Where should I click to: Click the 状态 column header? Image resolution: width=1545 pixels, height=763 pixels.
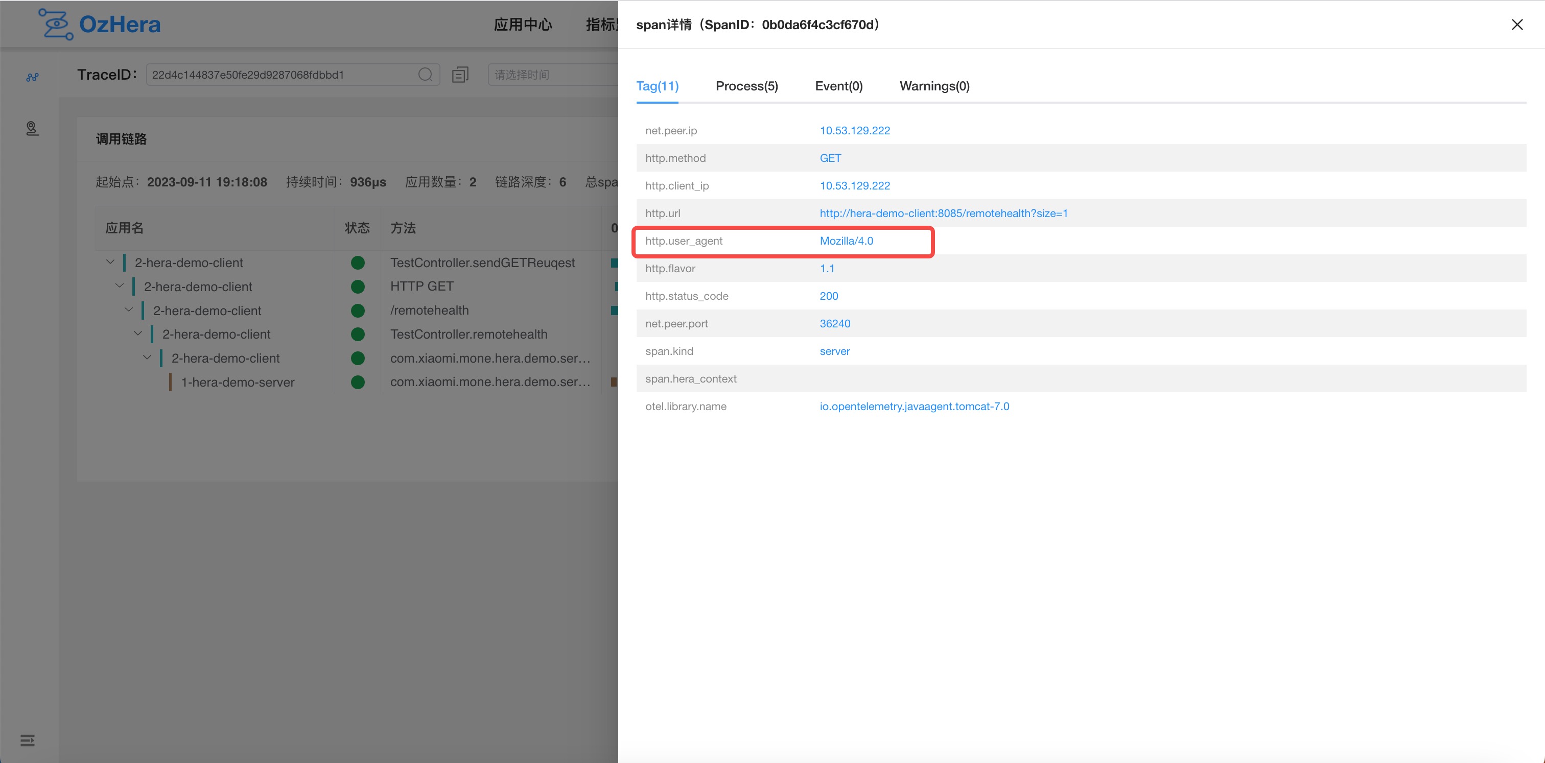[x=357, y=228]
